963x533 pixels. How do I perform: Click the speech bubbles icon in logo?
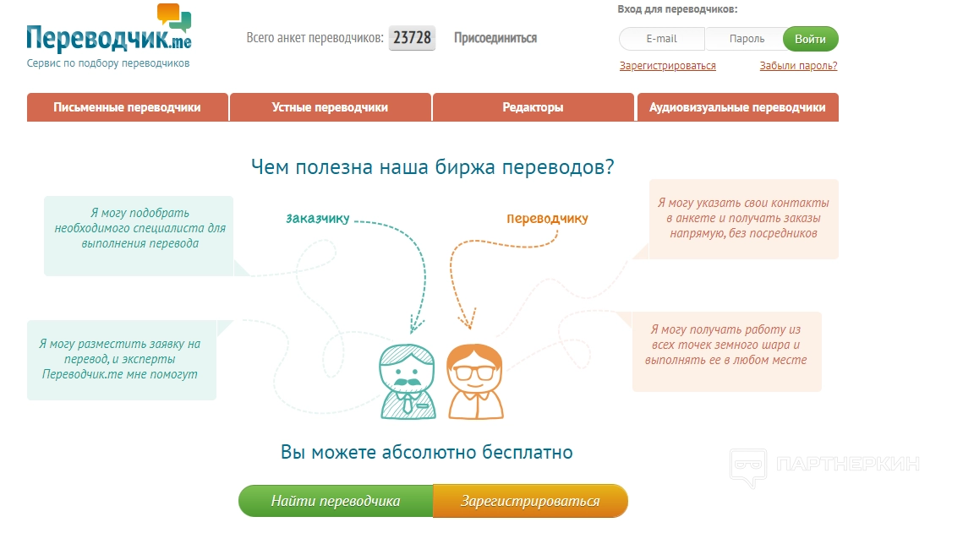(x=173, y=15)
